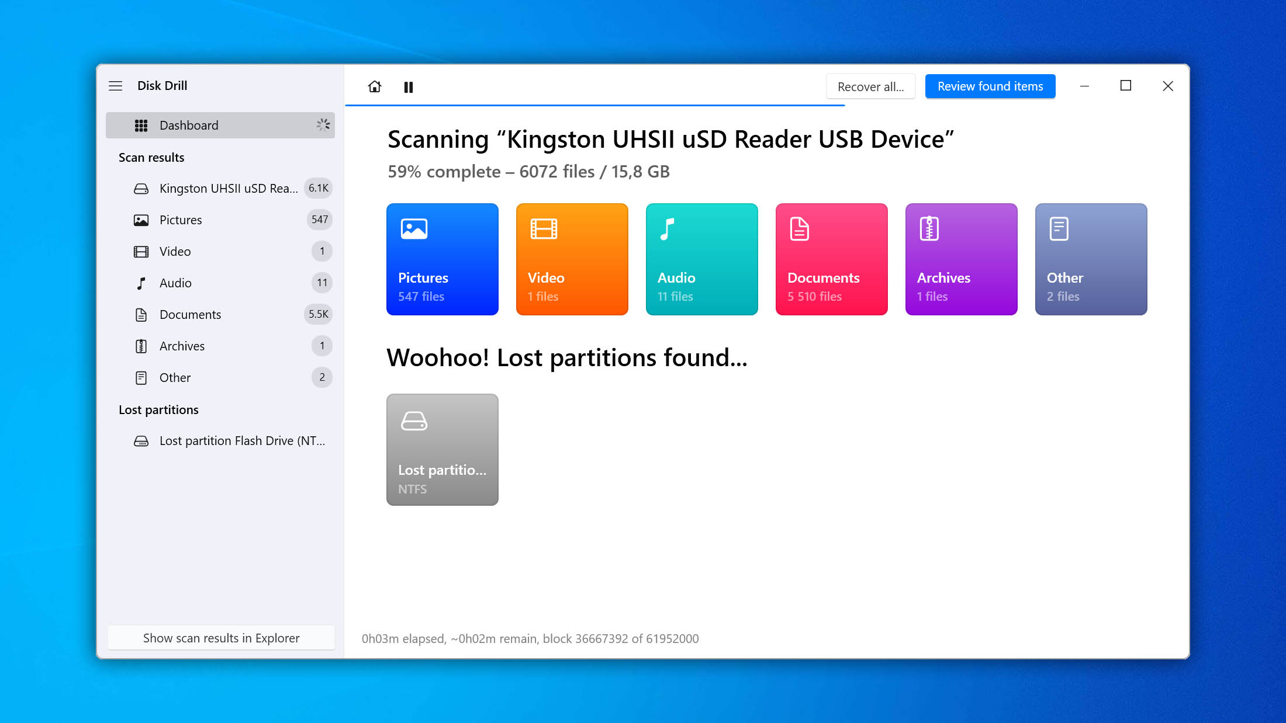This screenshot has height=723, width=1286.
Task: Click the film icon on the orange Video card
Action: coord(544,229)
